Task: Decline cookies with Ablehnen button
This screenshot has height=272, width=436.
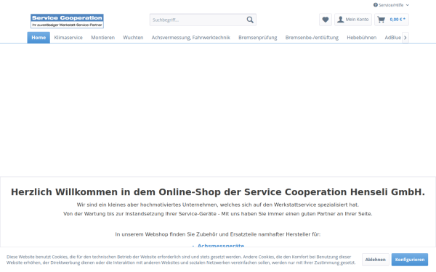Action: 376,260
